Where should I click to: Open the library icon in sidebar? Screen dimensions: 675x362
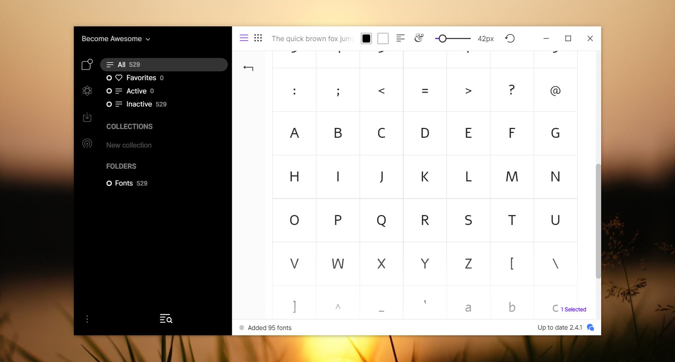(x=87, y=64)
